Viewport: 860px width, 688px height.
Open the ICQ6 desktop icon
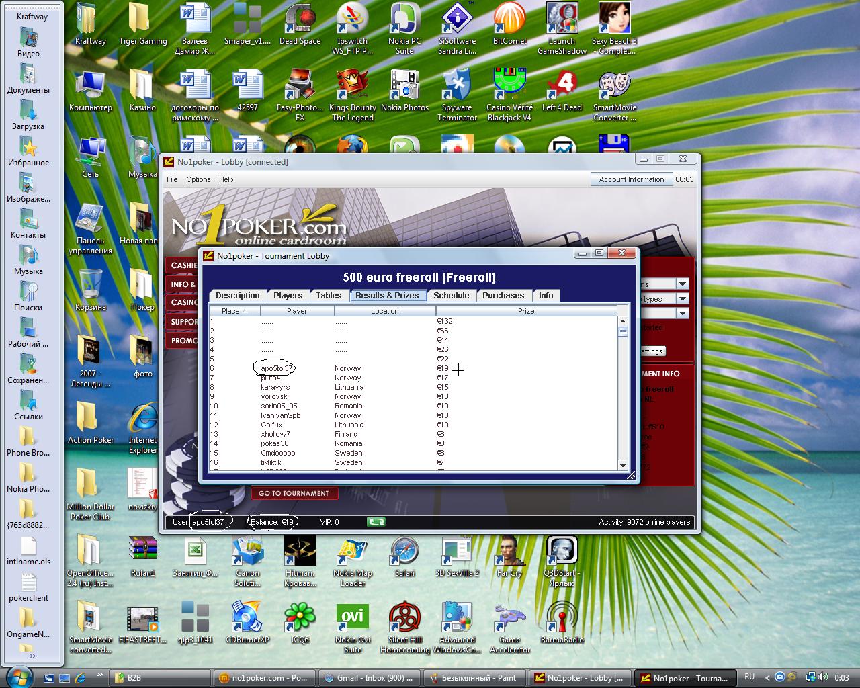(x=300, y=617)
